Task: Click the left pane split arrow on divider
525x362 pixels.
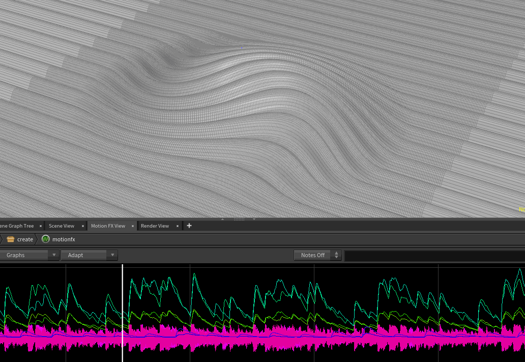Action: click(x=223, y=219)
